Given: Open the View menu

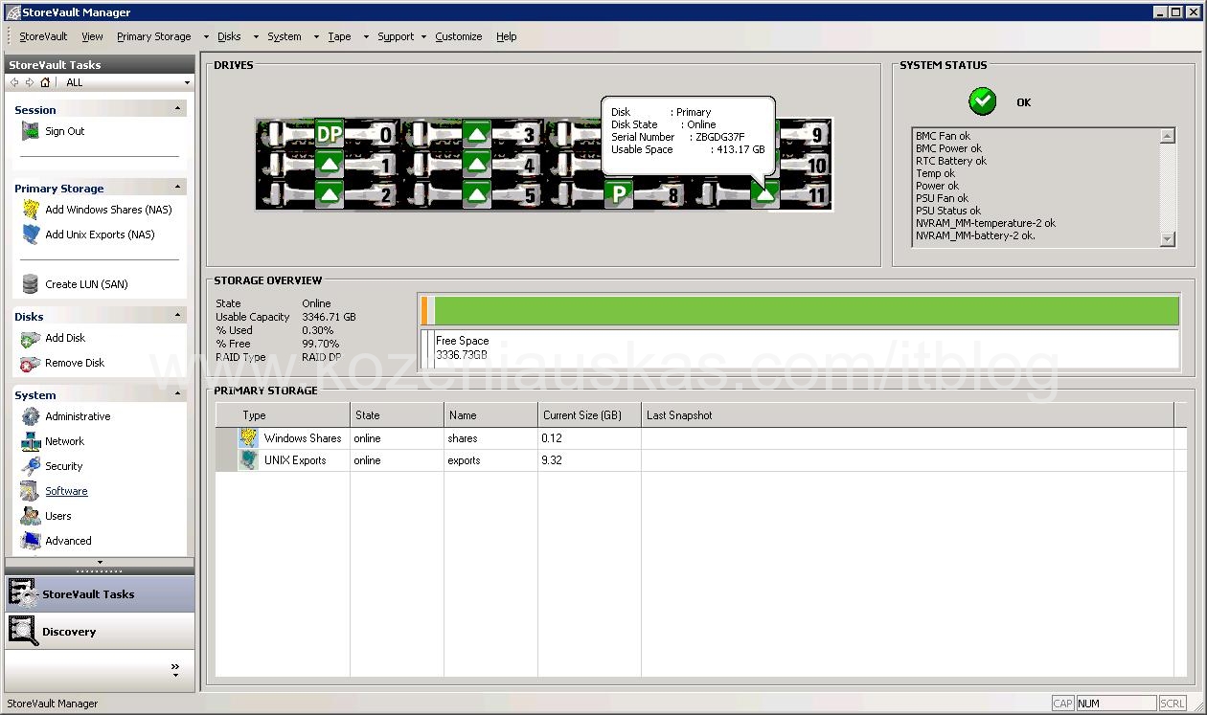Looking at the screenshot, I should 92,36.
